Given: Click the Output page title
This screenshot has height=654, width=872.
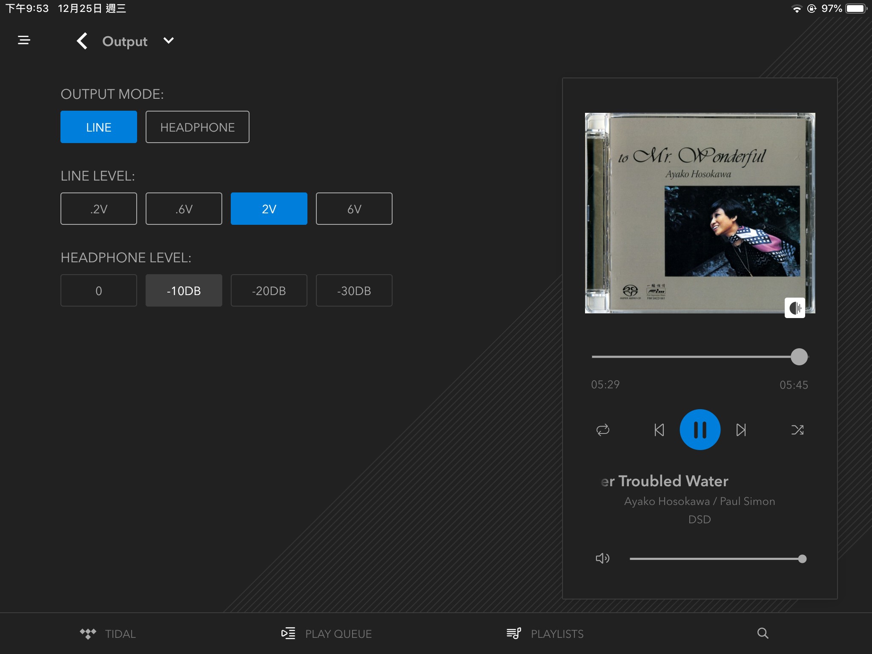Looking at the screenshot, I should 125,41.
